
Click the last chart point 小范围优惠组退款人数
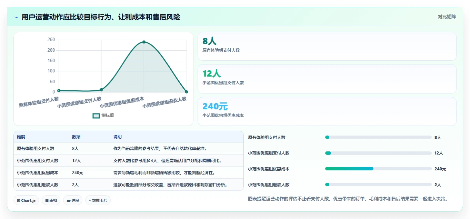(x=187, y=92)
